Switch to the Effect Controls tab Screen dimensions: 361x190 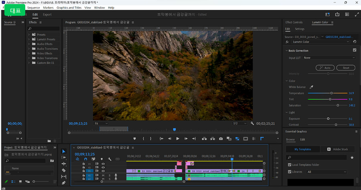pos(294,22)
